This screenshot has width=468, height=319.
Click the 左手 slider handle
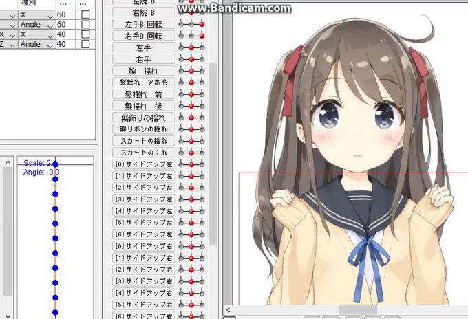point(191,47)
